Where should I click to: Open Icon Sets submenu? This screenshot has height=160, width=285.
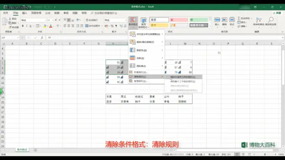(146, 66)
